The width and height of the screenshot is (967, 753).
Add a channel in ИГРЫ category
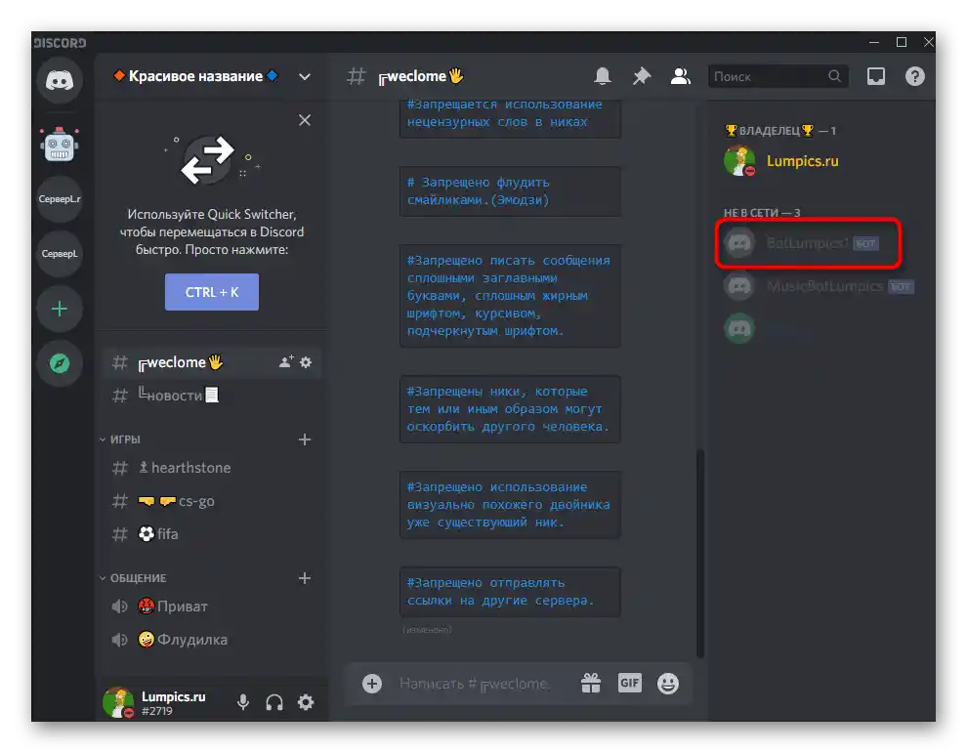[305, 439]
